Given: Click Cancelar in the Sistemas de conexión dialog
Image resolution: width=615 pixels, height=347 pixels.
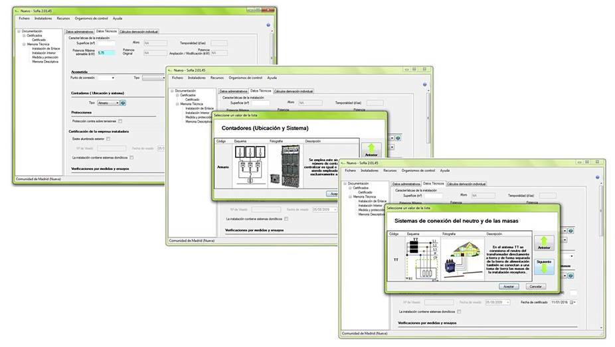Looking at the screenshot, I should [x=535, y=287].
